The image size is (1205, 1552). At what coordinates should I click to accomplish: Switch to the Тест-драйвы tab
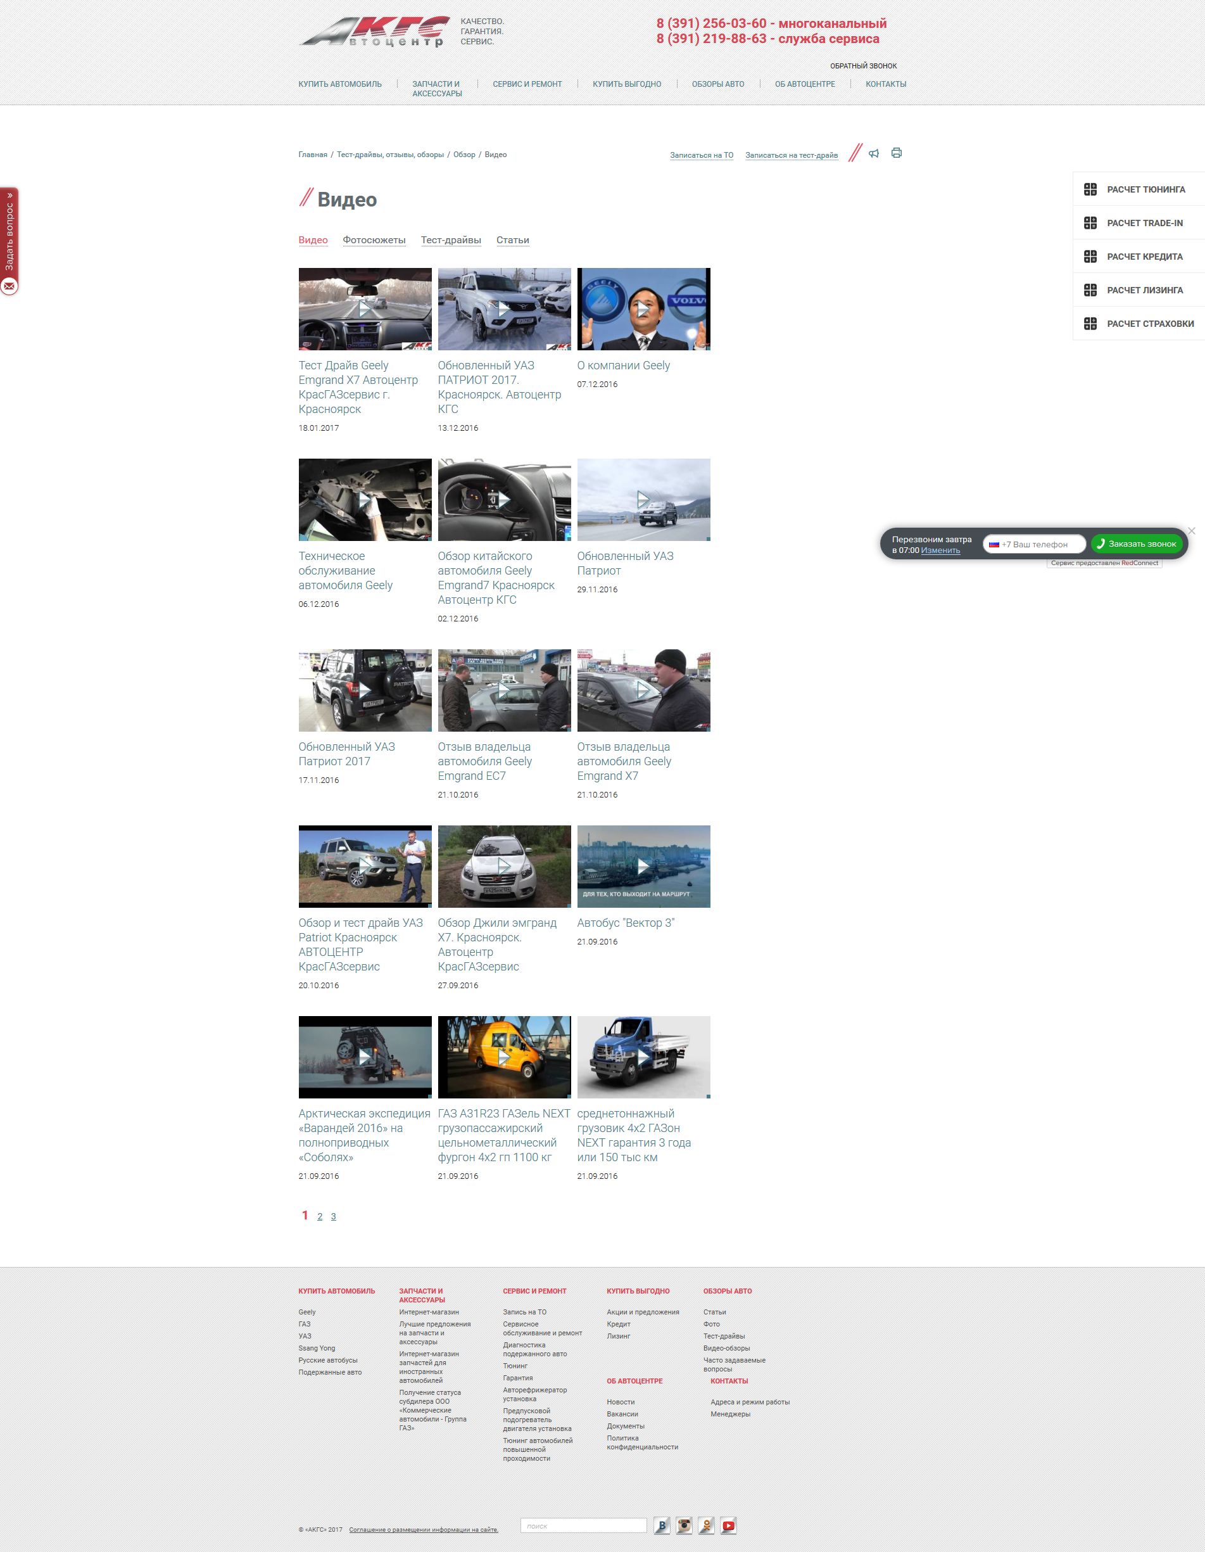click(450, 240)
